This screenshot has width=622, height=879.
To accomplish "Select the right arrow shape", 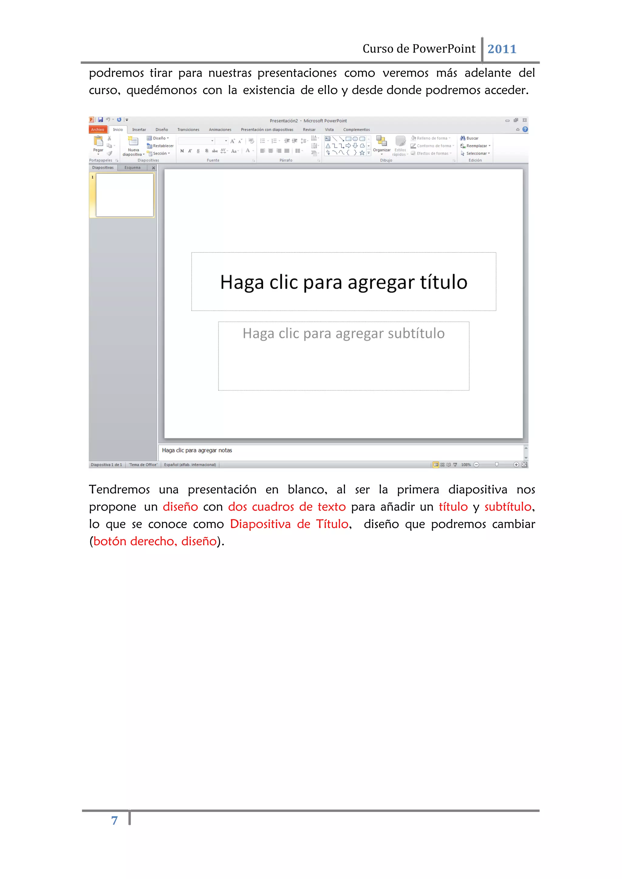I will [348, 146].
